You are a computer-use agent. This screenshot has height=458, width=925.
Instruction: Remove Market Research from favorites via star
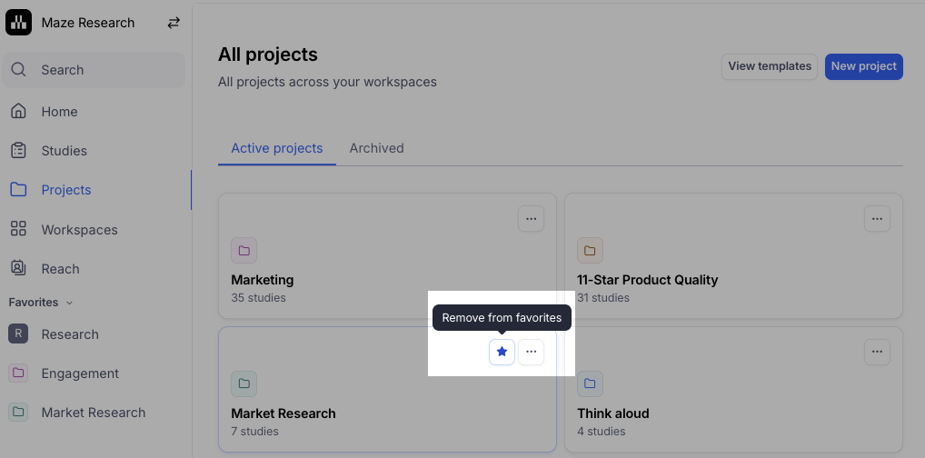click(x=502, y=353)
